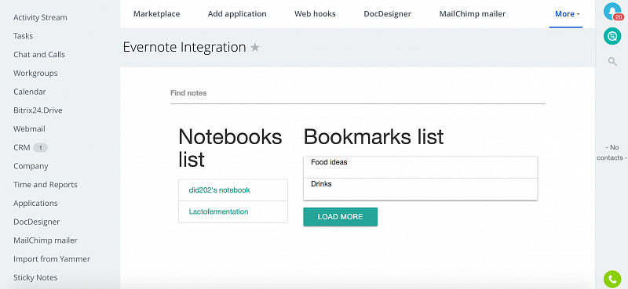Viewport: 628px width, 289px height.
Task: Click the green phone call icon
Action: (x=612, y=280)
